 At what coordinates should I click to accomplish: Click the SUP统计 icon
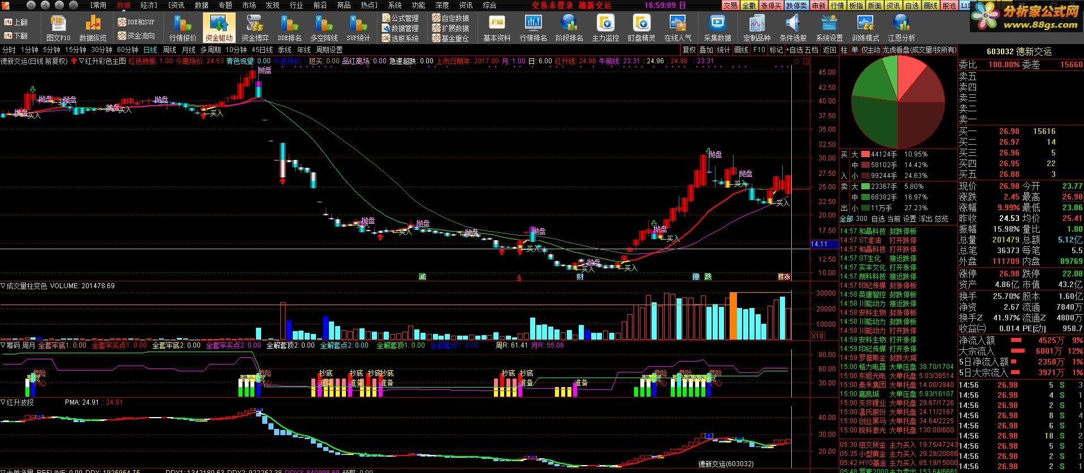pos(358,28)
